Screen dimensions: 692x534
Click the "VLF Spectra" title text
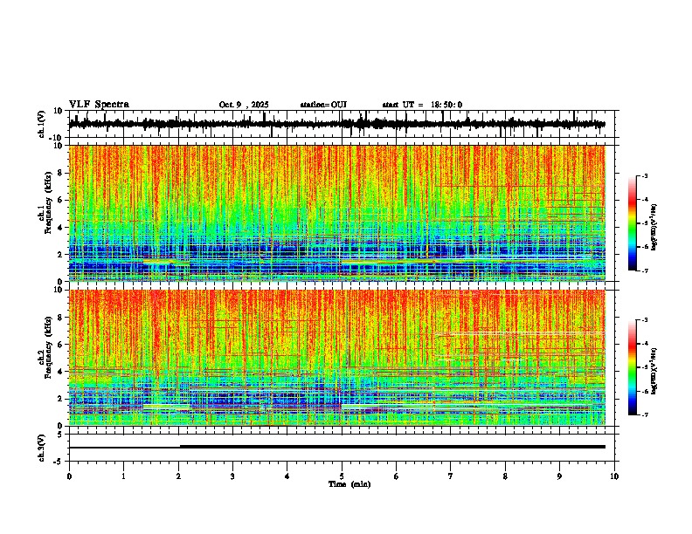(x=99, y=105)
